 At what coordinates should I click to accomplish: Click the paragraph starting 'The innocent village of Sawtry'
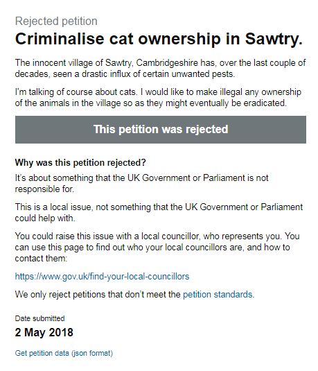tap(160, 69)
